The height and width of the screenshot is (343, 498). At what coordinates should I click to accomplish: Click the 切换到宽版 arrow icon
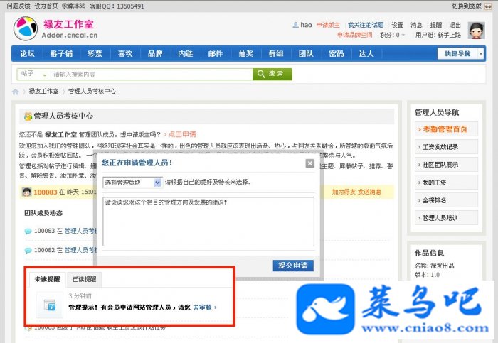coord(488,6)
